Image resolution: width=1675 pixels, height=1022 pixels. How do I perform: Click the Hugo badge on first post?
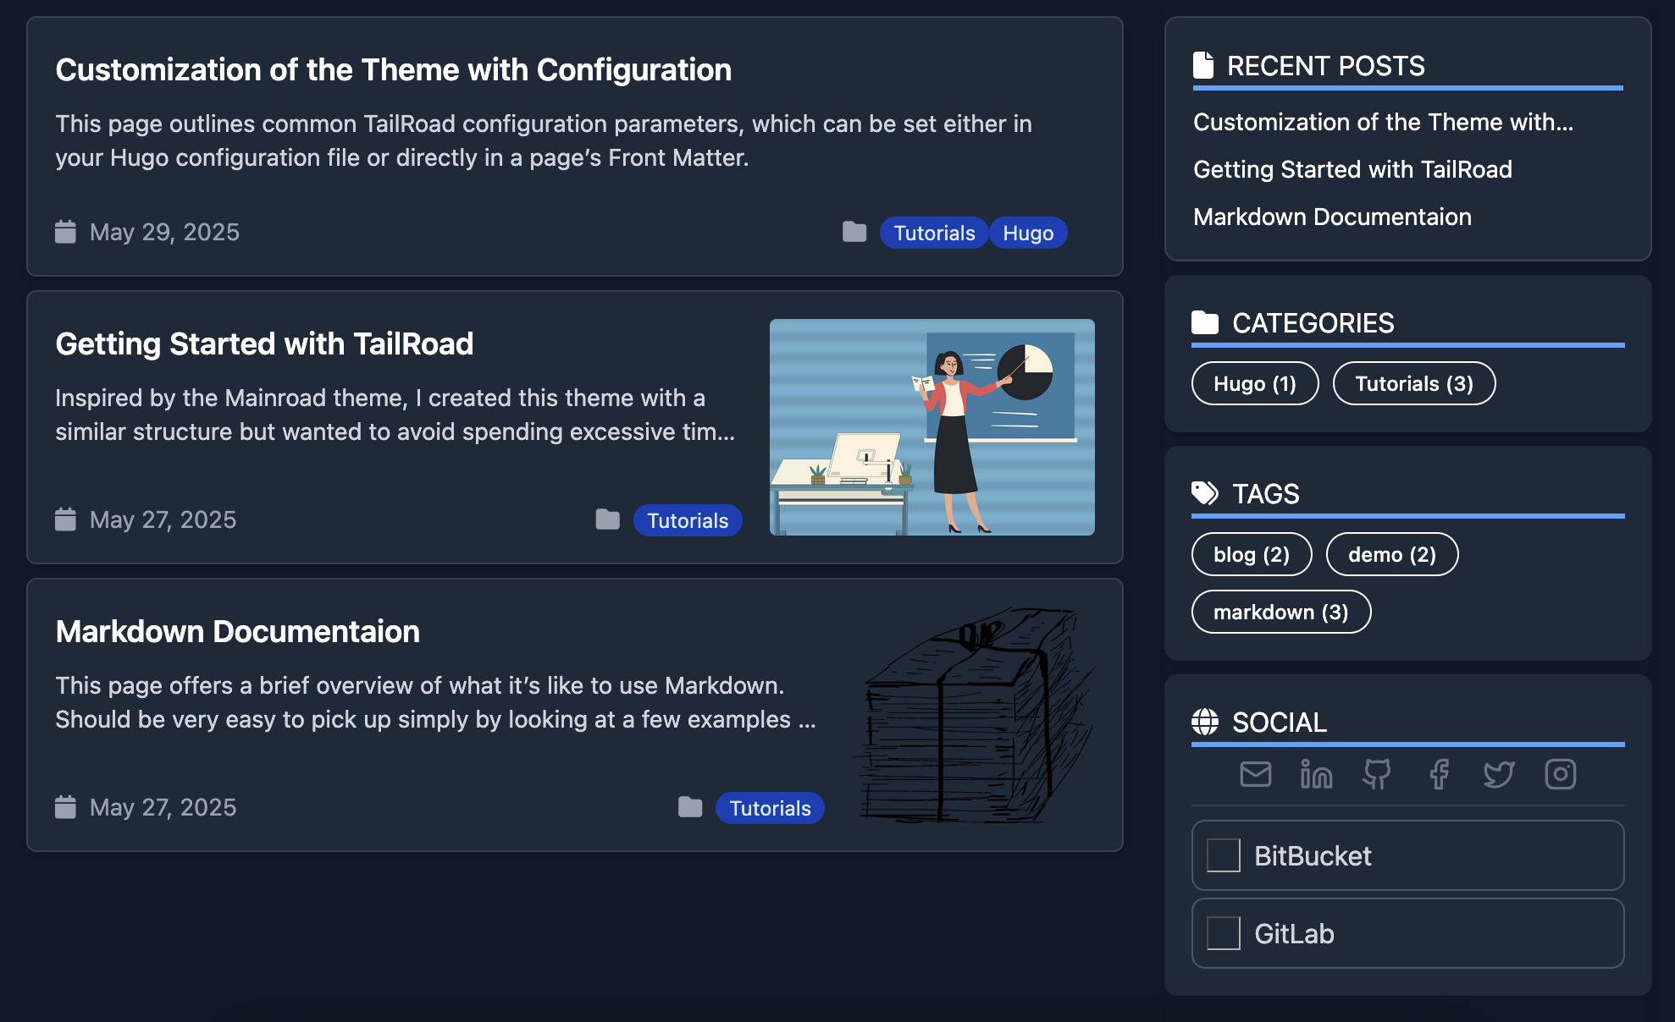click(1028, 234)
